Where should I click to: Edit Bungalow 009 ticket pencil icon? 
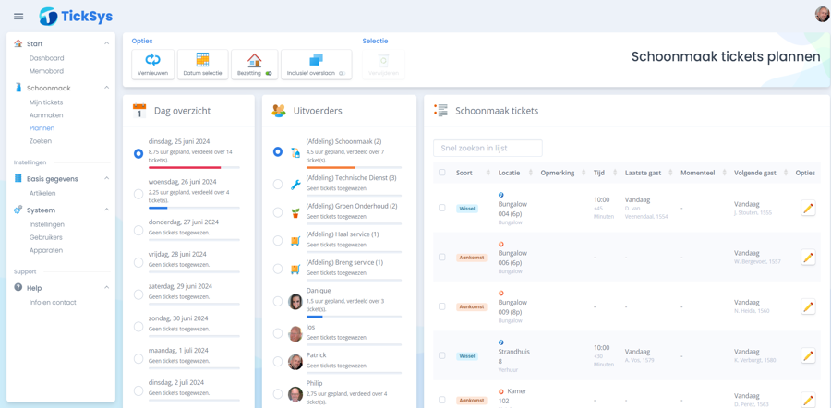coord(808,306)
